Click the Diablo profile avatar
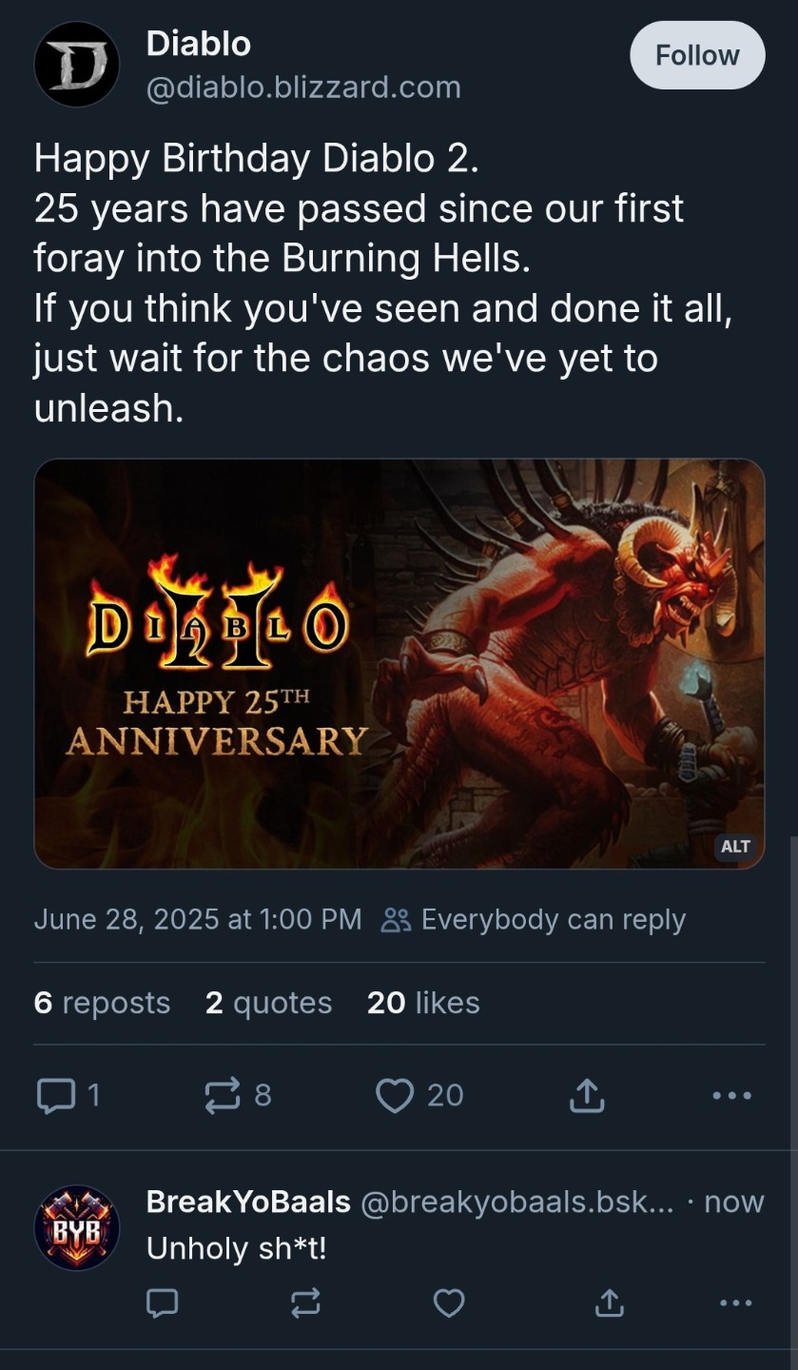The width and height of the screenshot is (798, 1370). (76, 65)
